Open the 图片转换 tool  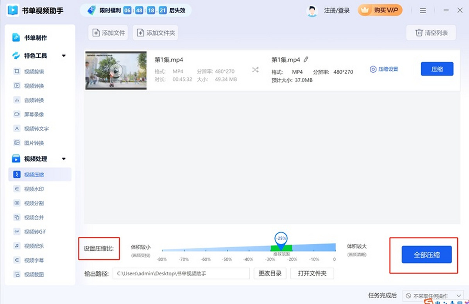[x=29, y=143]
